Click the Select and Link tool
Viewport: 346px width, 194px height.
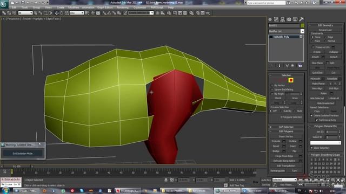pos(4,13)
